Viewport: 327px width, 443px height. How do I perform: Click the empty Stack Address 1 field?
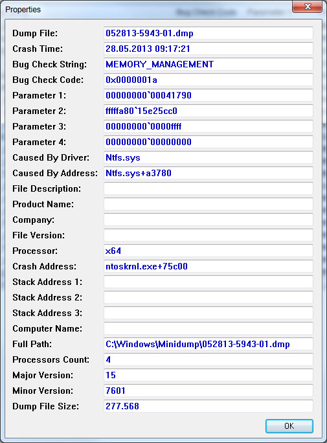[x=209, y=282]
